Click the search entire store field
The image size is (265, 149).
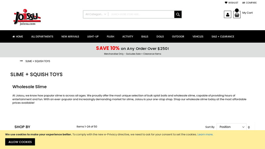tap(141, 14)
